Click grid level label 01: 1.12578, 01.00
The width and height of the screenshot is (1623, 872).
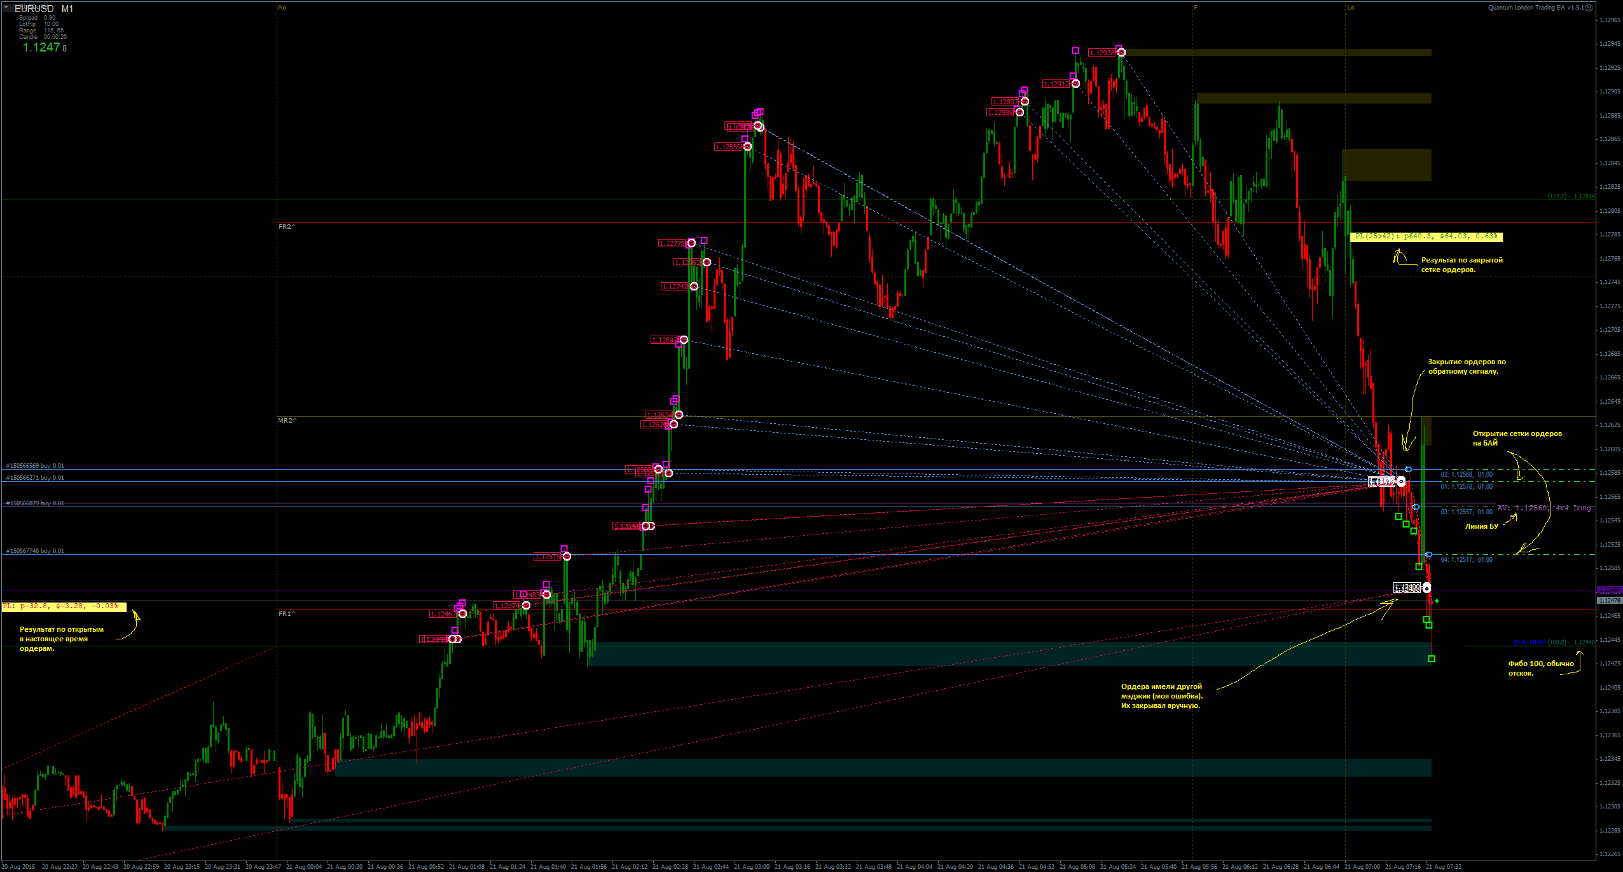click(x=1467, y=486)
